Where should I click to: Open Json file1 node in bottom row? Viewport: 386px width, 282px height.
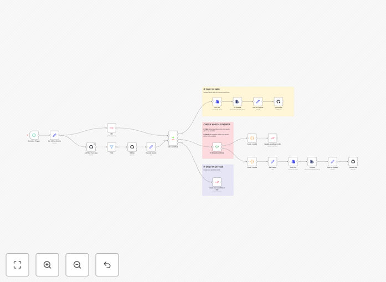[293, 162]
